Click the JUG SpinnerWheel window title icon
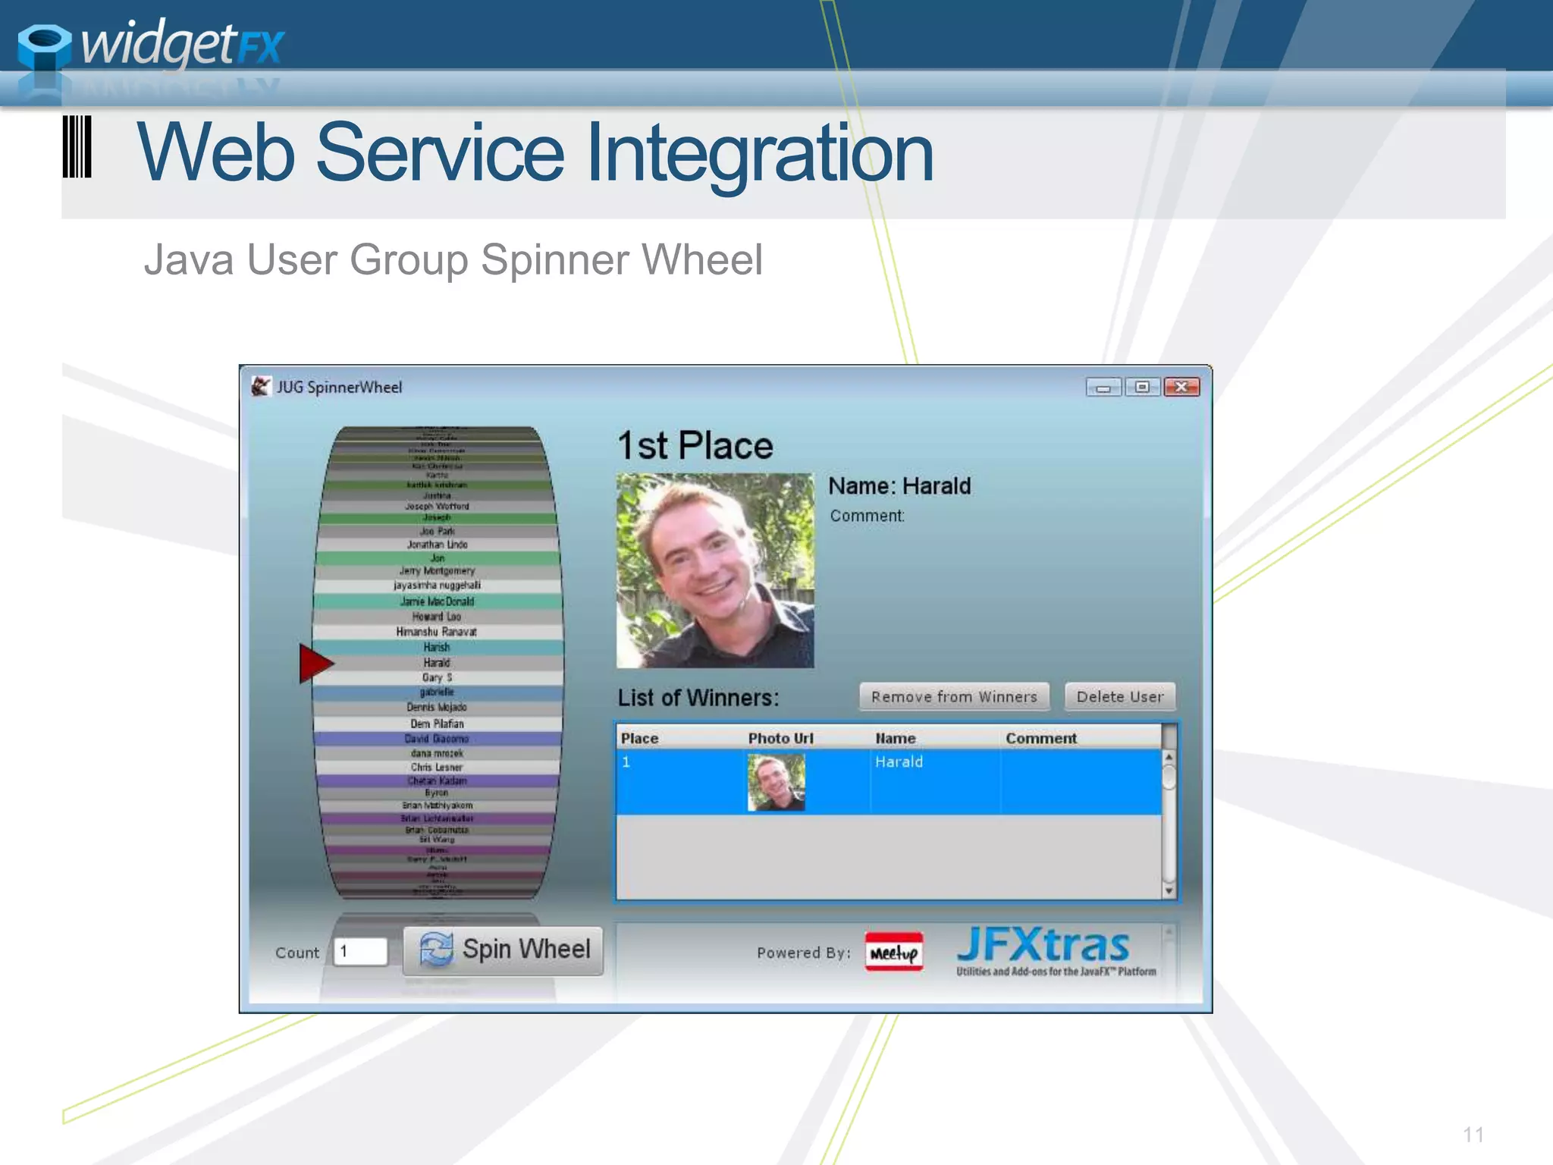The width and height of the screenshot is (1553, 1165). point(260,387)
